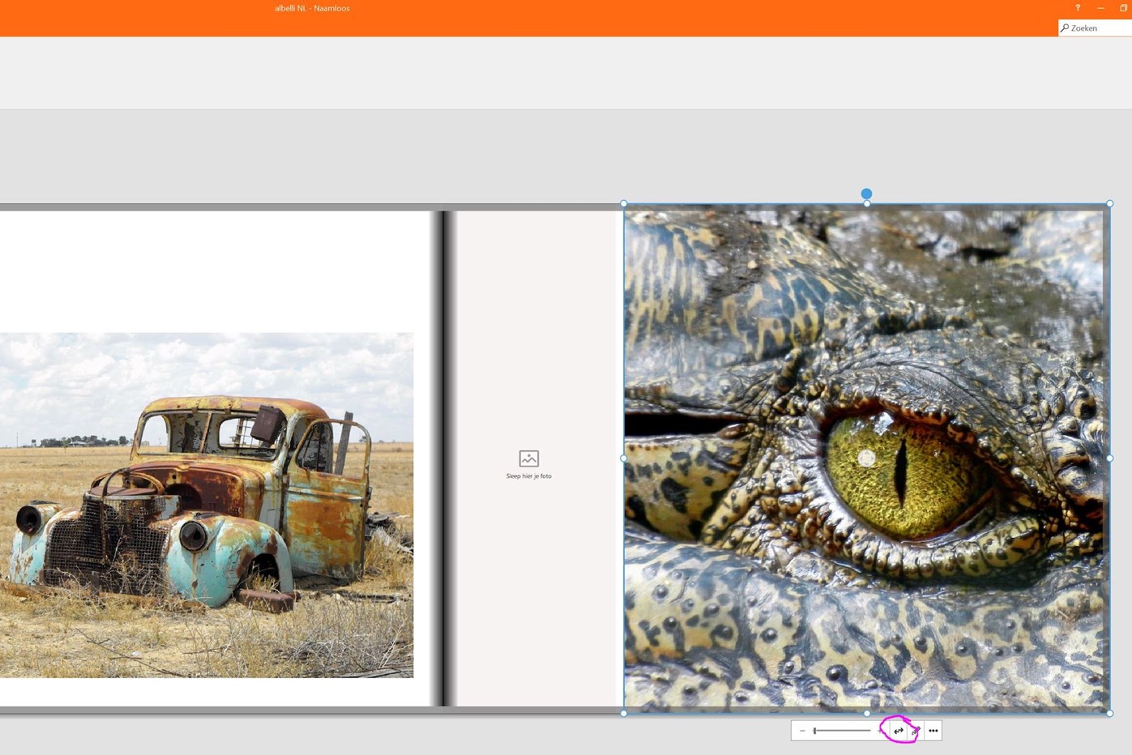This screenshot has height=755, width=1132.
Task: Click the top-right corner handle of crocodile photo
Action: (x=1109, y=204)
